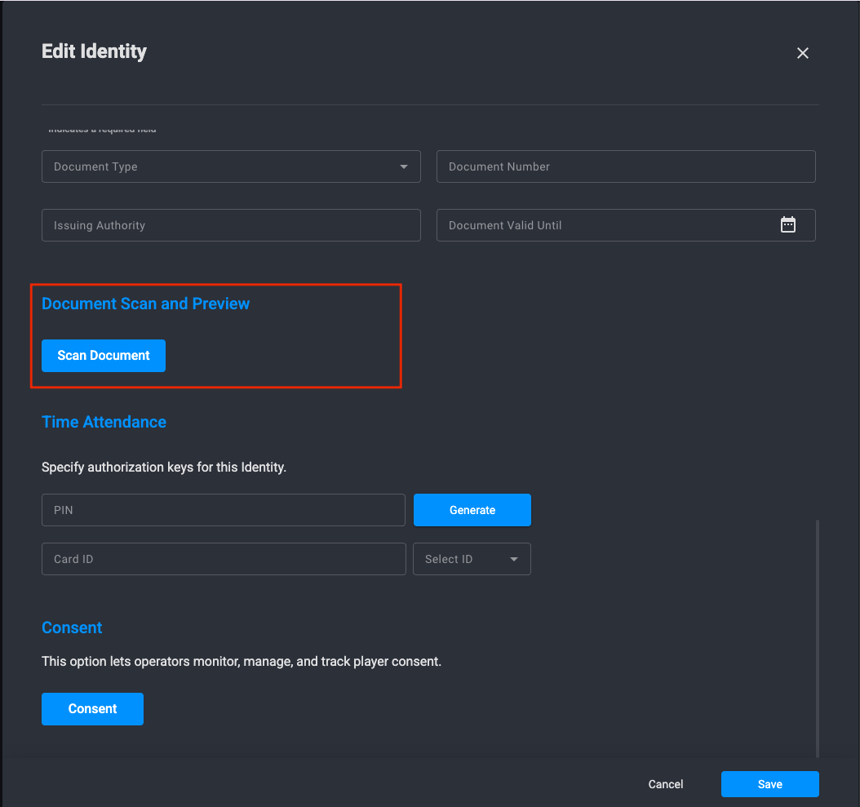The image size is (860, 807).
Task: Click the Scan Document button
Action: point(104,356)
